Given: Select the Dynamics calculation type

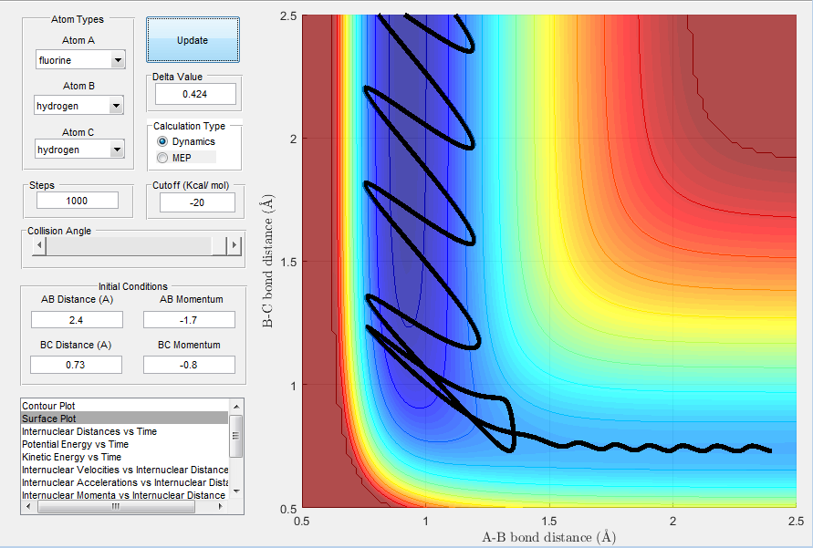Looking at the screenshot, I should pos(186,141).
